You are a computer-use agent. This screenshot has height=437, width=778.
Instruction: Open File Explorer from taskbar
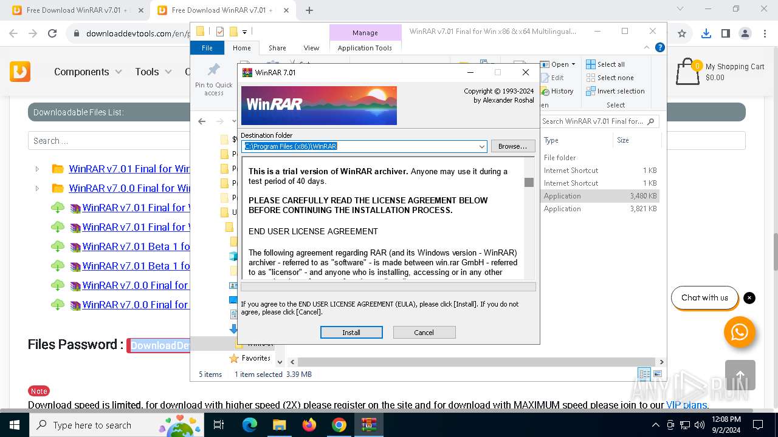[x=279, y=425]
